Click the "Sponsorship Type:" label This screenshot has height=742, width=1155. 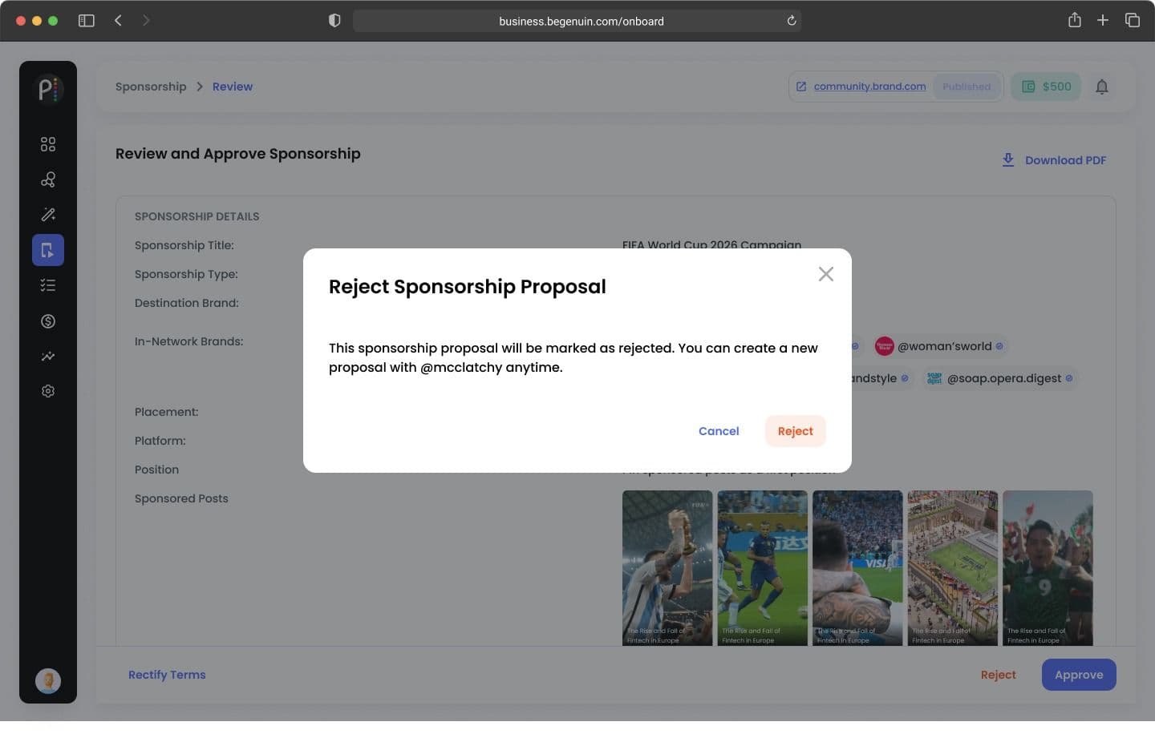pyautogui.click(x=186, y=274)
